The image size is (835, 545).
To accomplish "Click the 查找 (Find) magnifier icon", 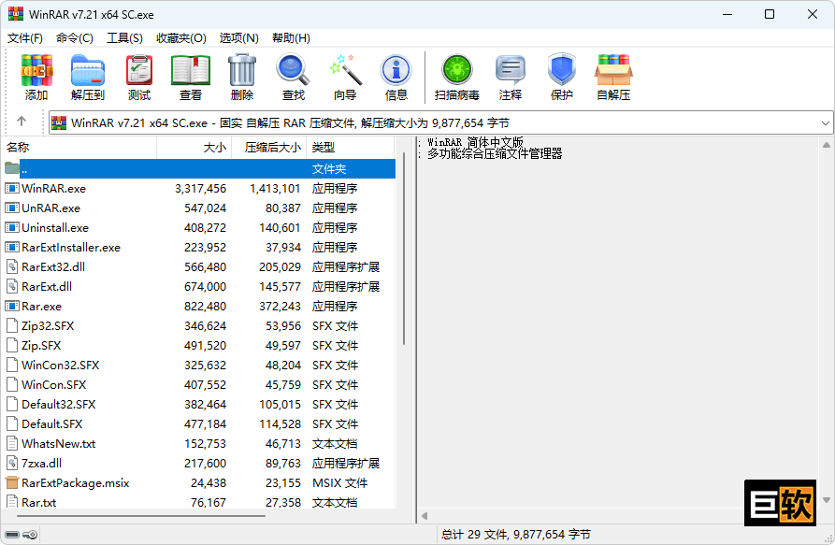I will 294,70.
